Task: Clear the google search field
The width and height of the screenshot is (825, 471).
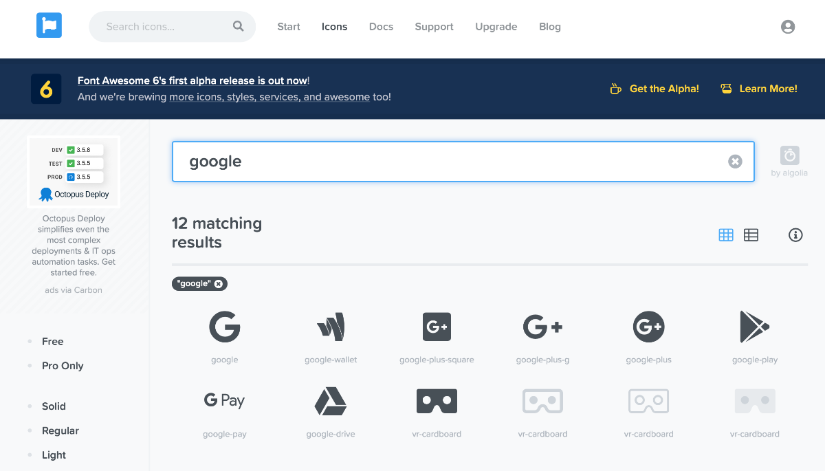Action: coord(735,162)
